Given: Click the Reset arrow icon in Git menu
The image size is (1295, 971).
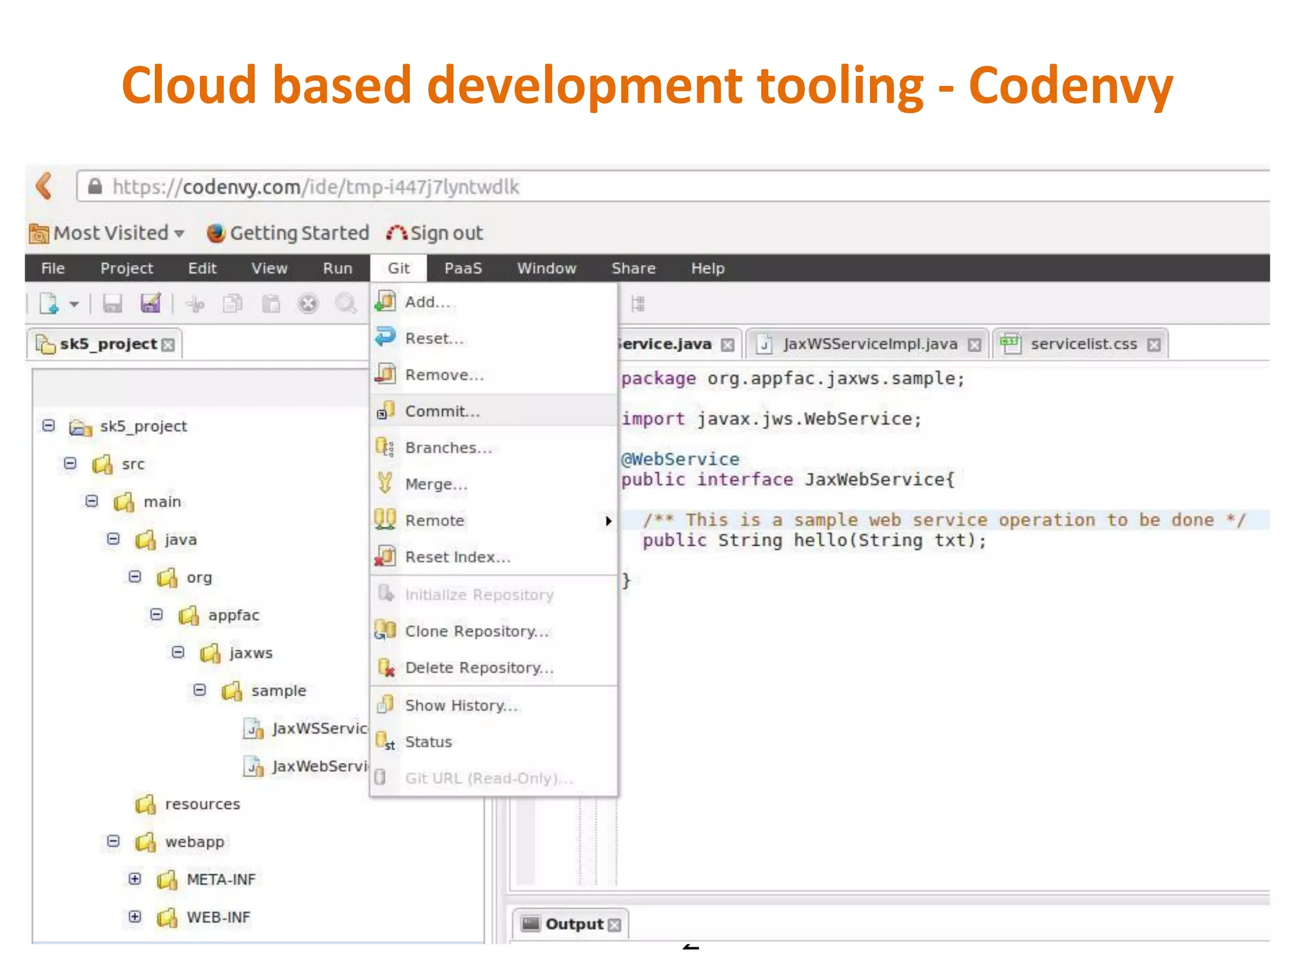Looking at the screenshot, I should click(385, 337).
